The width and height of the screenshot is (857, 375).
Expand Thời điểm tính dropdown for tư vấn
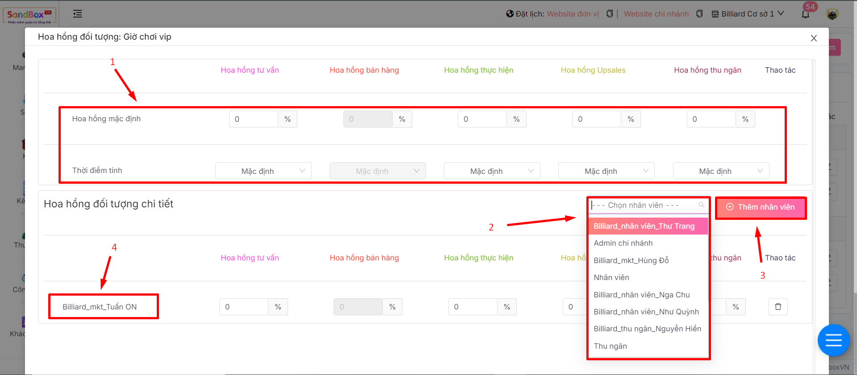[x=263, y=171]
